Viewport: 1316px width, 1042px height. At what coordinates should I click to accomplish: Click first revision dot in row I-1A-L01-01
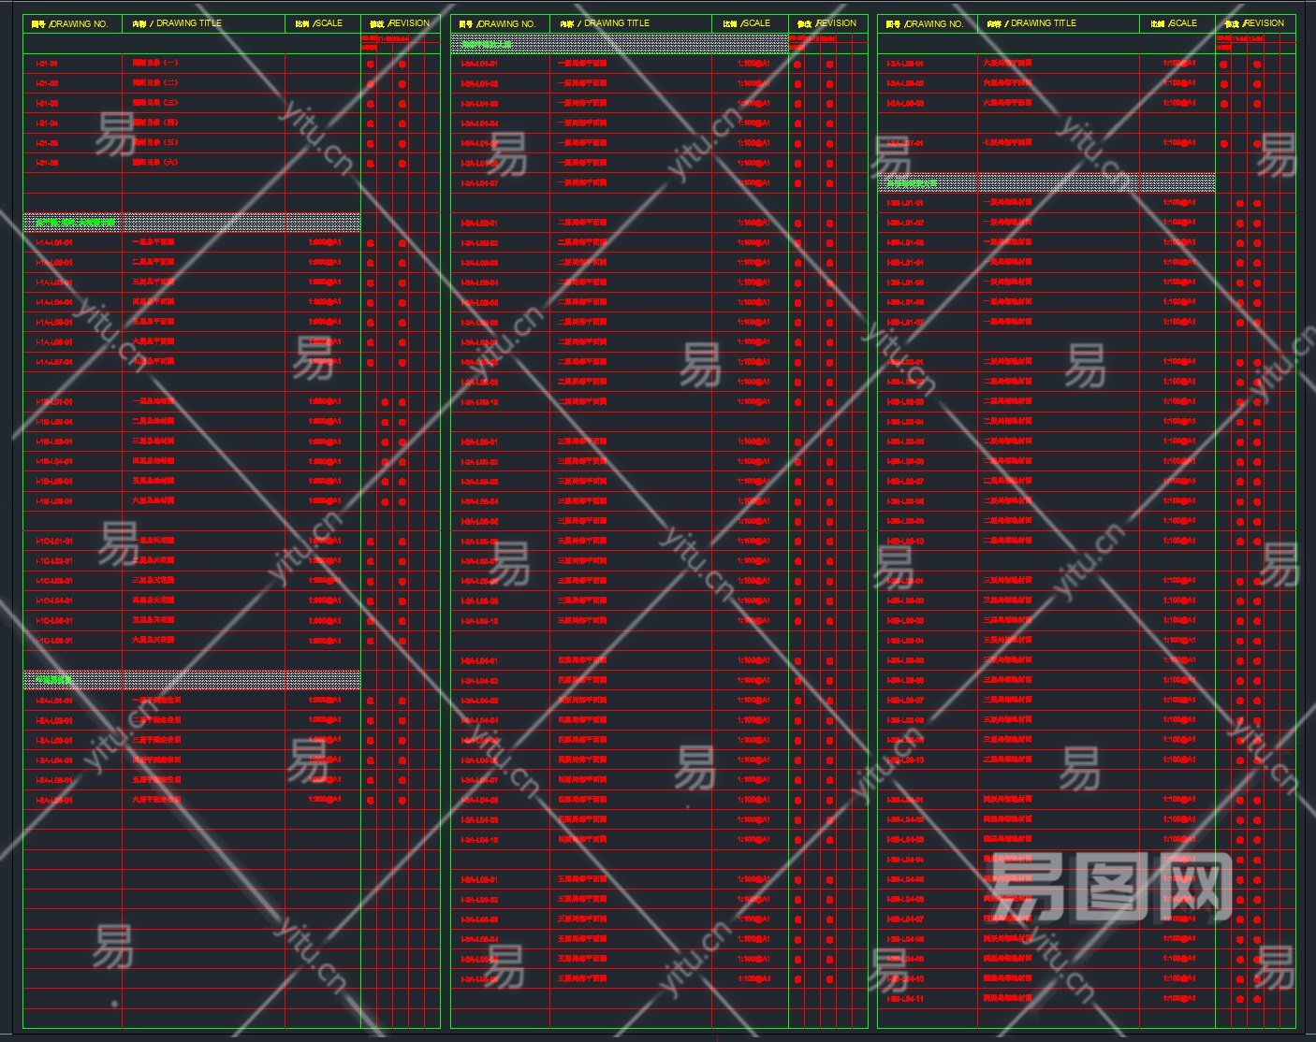(371, 243)
